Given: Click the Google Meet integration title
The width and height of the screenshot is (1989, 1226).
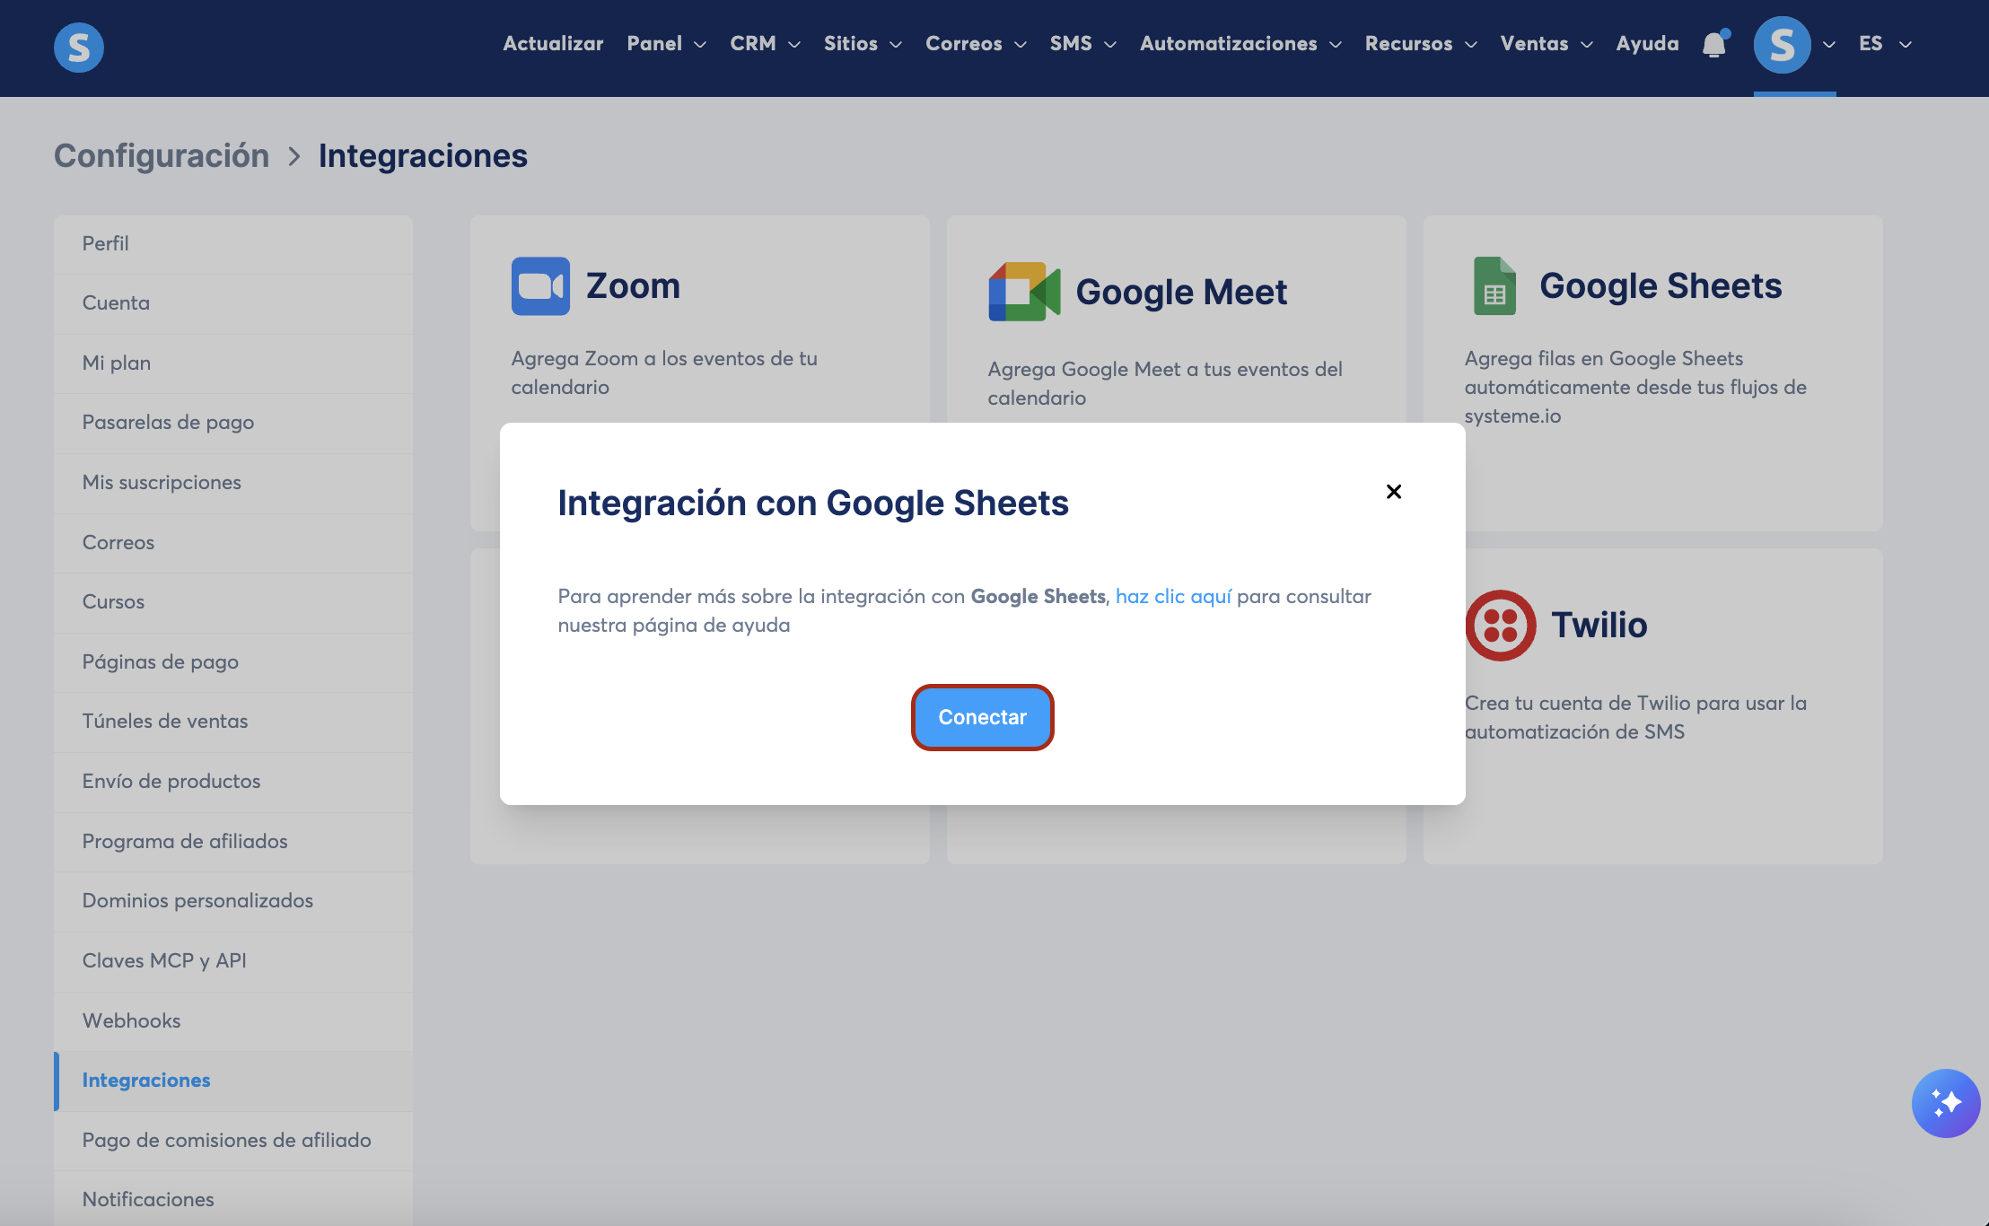Looking at the screenshot, I should tap(1181, 293).
